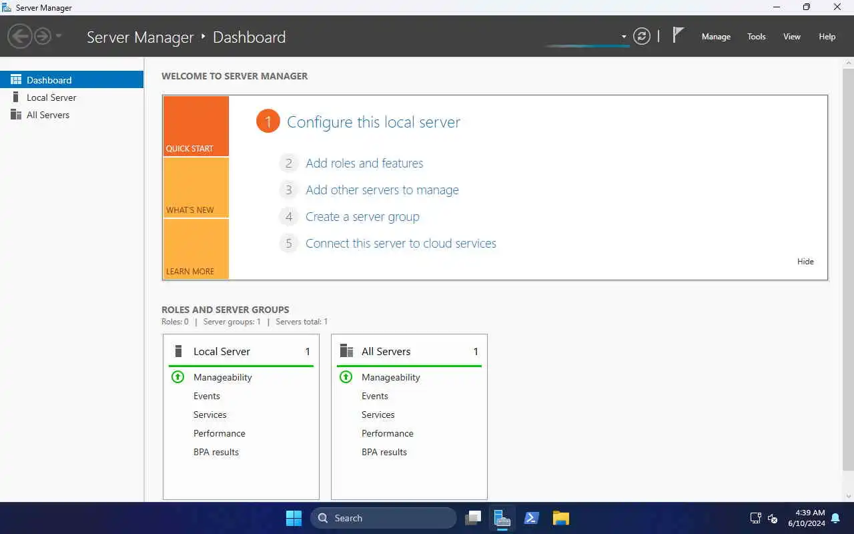Screen dimensions: 854x534
Task: Open BPA results under Local Server tile
Action: [x=216, y=452]
